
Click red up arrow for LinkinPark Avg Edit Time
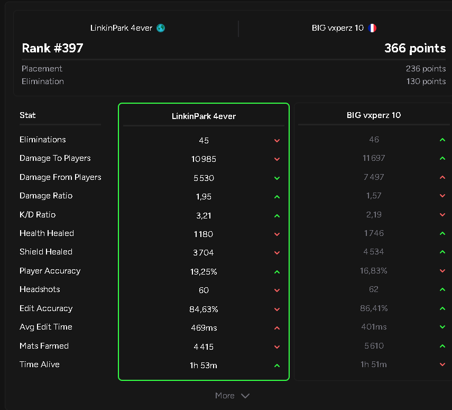point(277,328)
